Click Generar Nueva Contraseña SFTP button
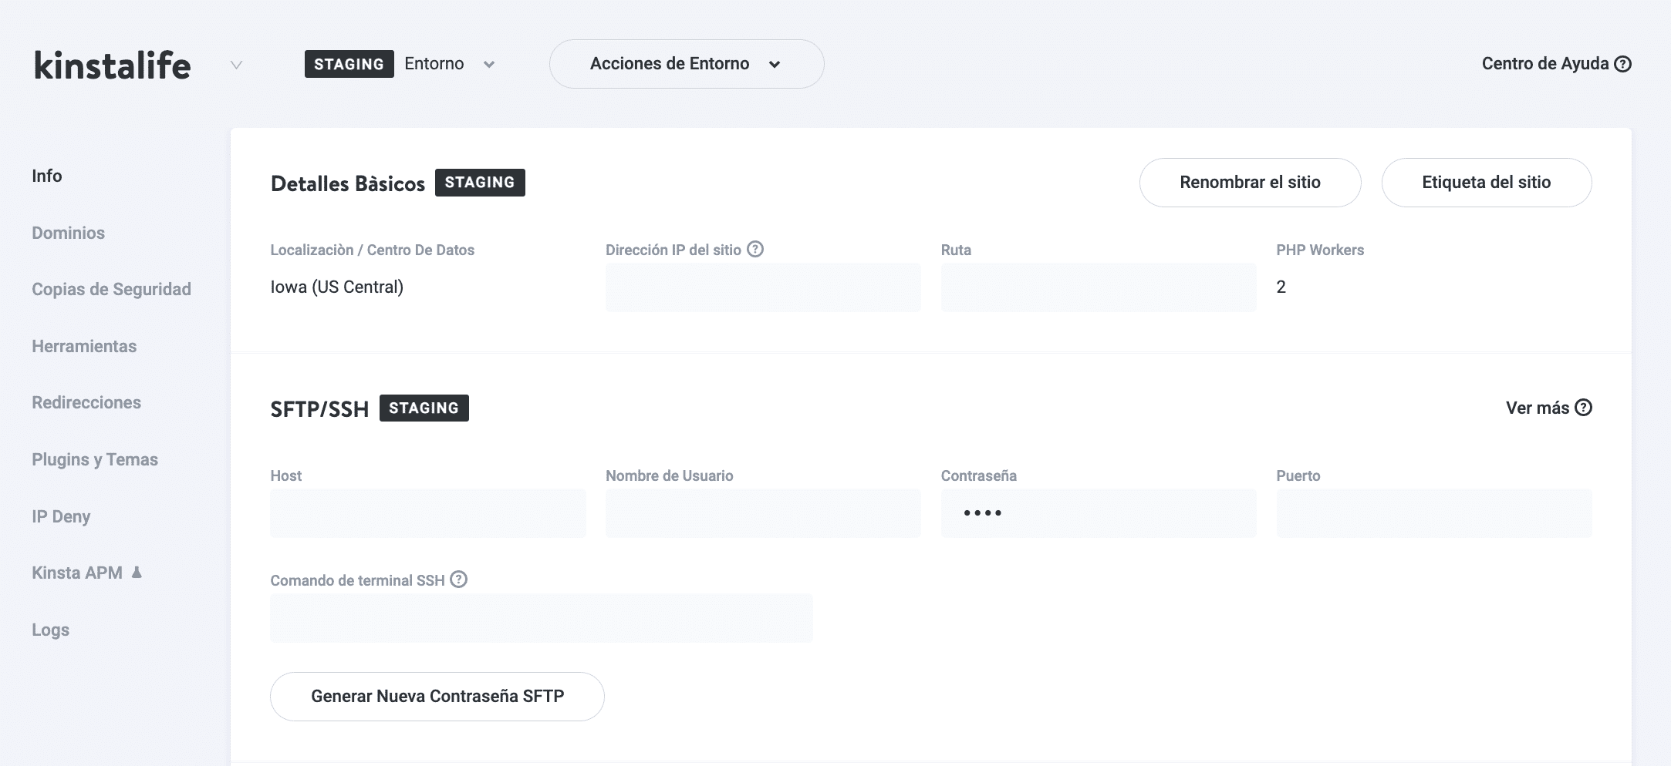 (437, 697)
